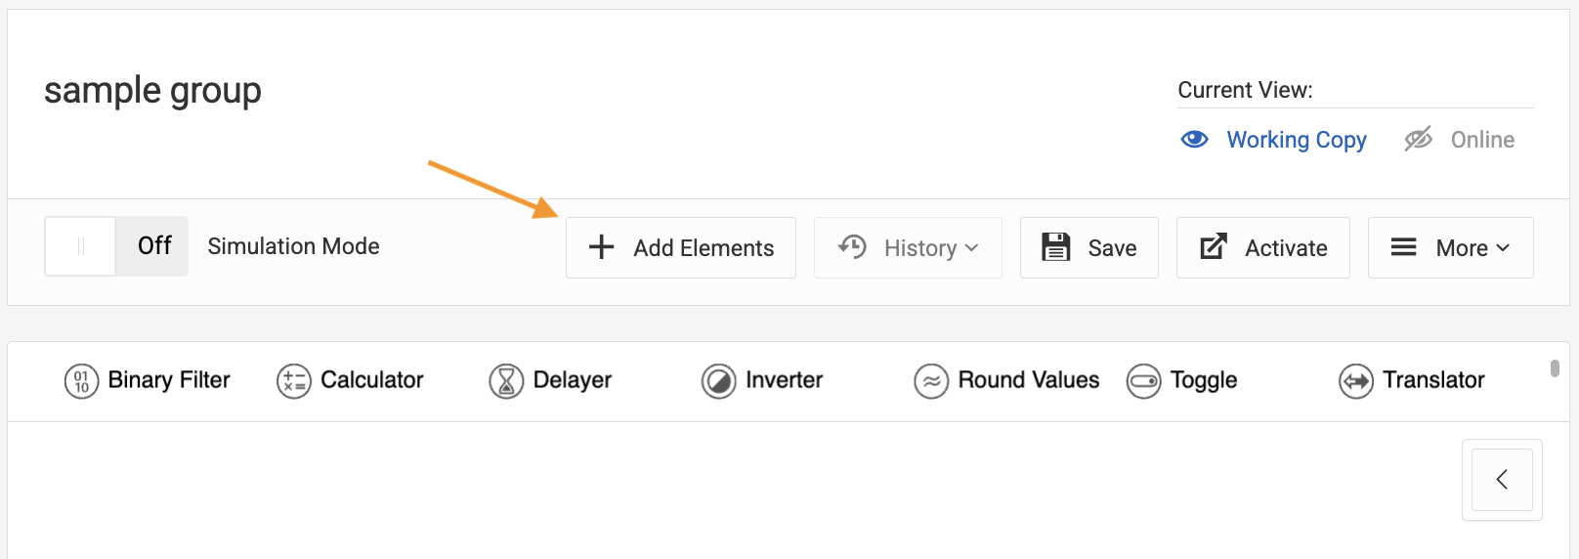The image size is (1579, 559).
Task: Click the sample group title
Action: coord(152,91)
